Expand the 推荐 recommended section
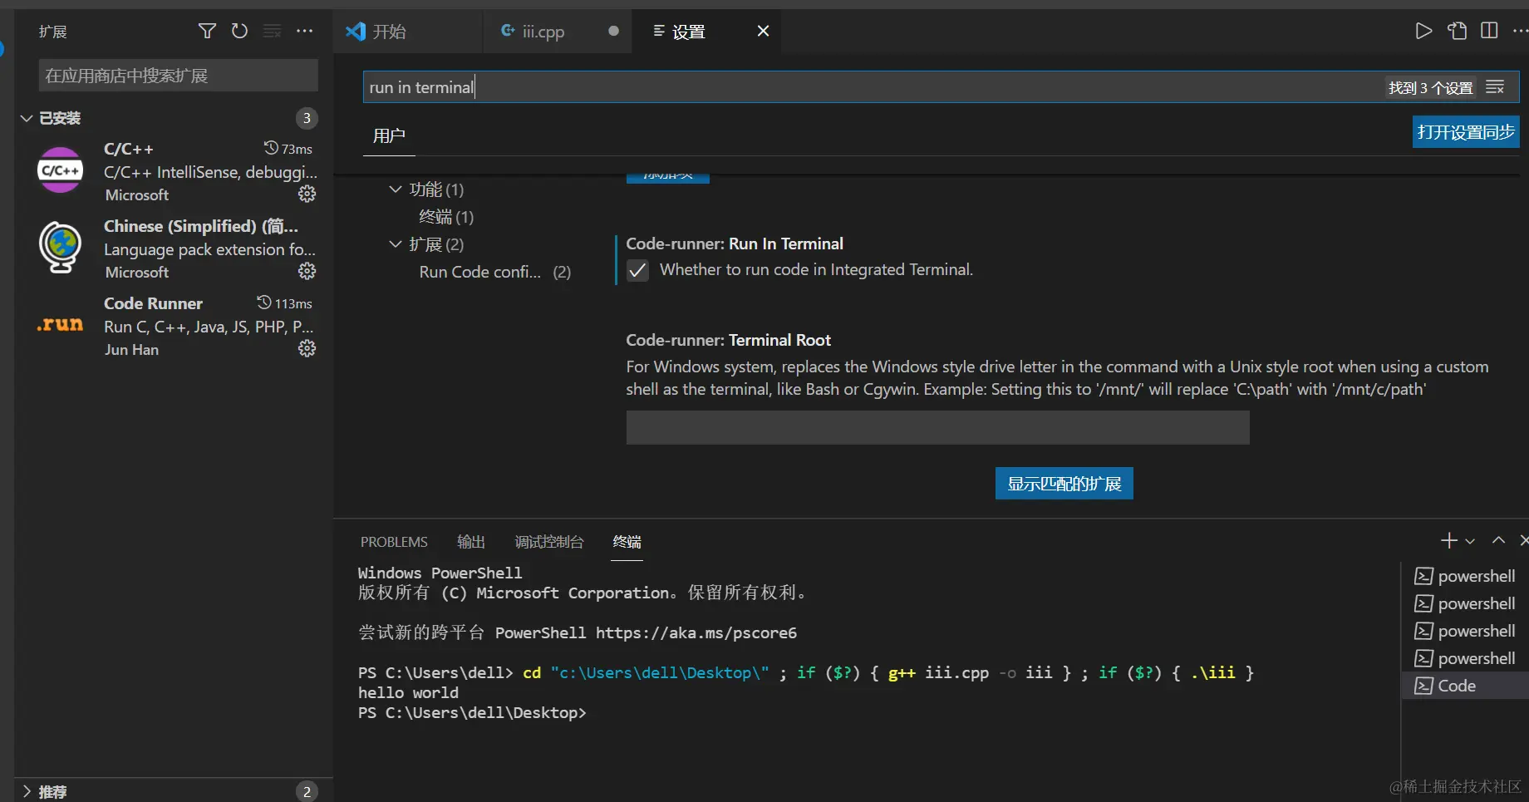This screenshot has height=802, width=1529. point(27,791)
